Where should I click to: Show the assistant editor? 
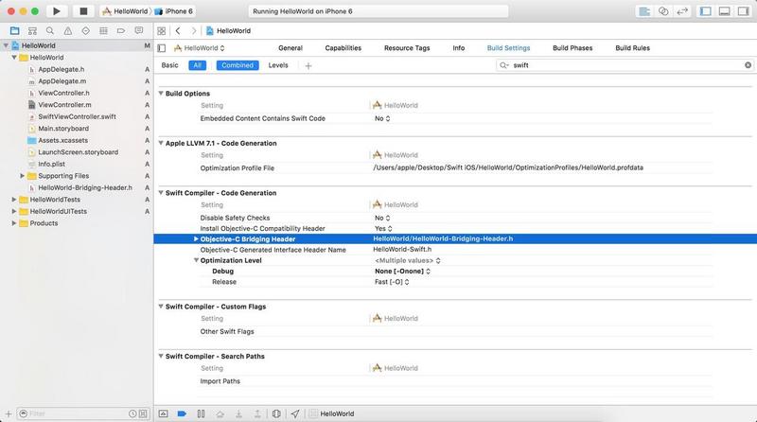663,11
